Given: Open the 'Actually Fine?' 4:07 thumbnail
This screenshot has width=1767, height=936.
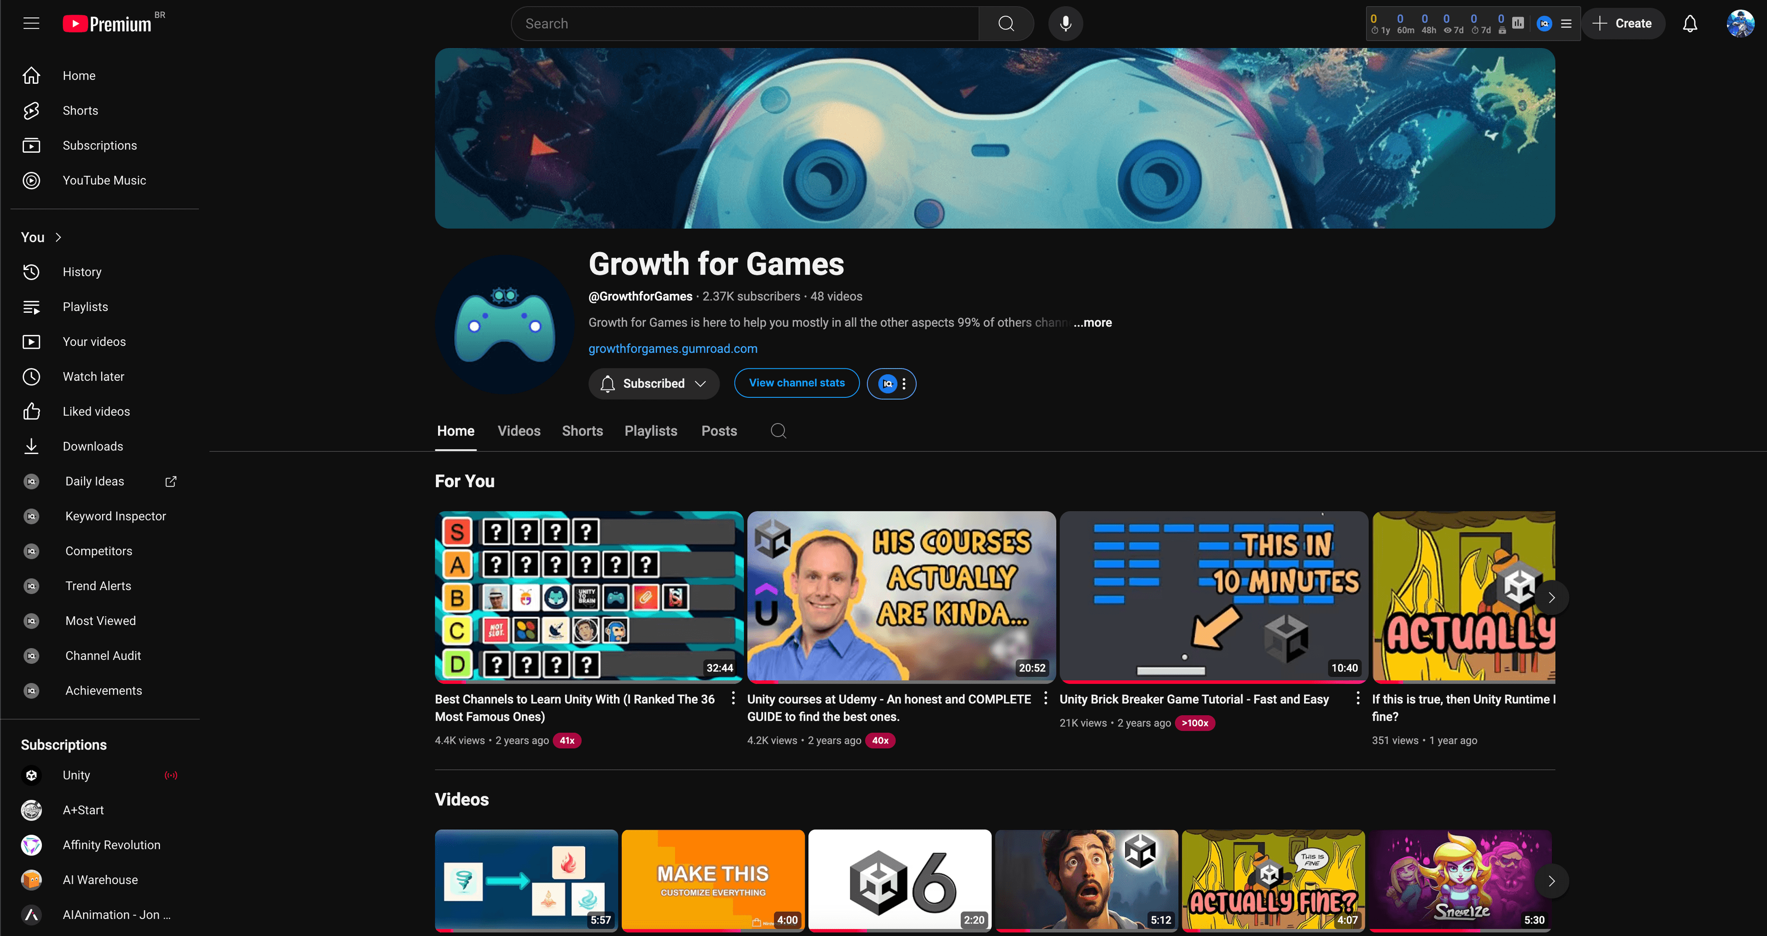Looking at the screenshot, I should (1273, 880).
